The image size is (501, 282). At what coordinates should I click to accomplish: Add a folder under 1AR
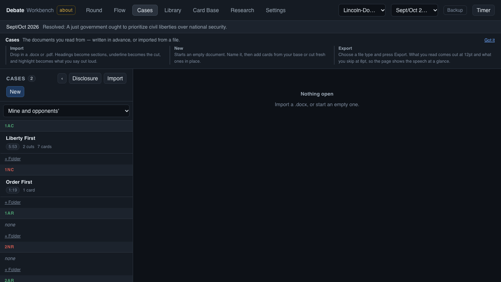click(x=13, y=236)
